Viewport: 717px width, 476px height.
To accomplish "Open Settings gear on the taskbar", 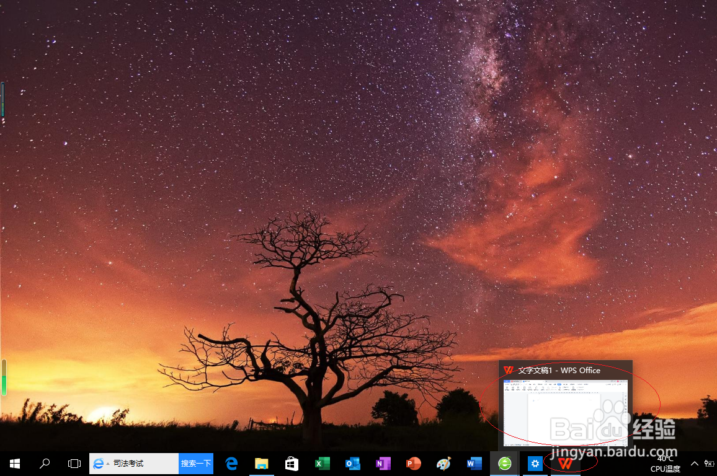I will (x=535, y=464).
